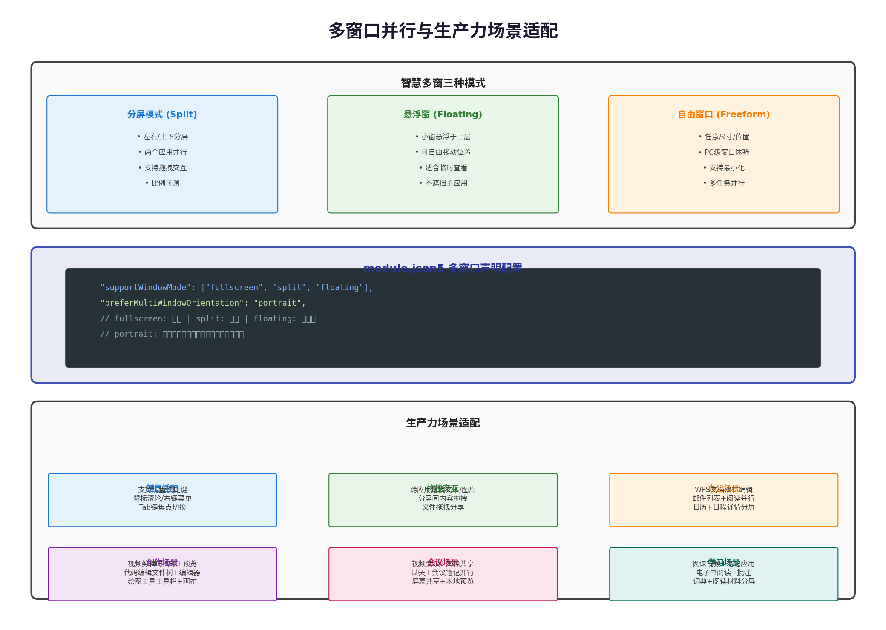Select the bullet PC级窗口体验

pos(724,152)
